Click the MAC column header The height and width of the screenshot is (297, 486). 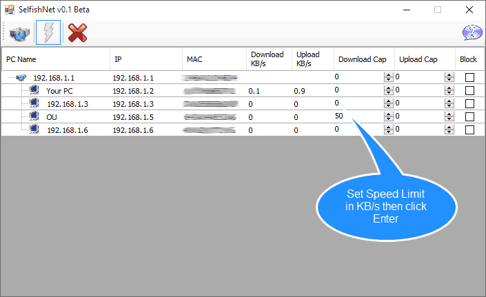point(214,59)
